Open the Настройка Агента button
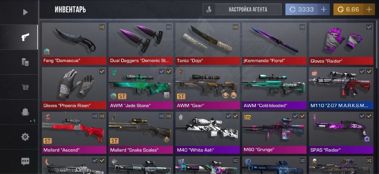This screenshot has height=174, width=379. click(x=248, y=10)
